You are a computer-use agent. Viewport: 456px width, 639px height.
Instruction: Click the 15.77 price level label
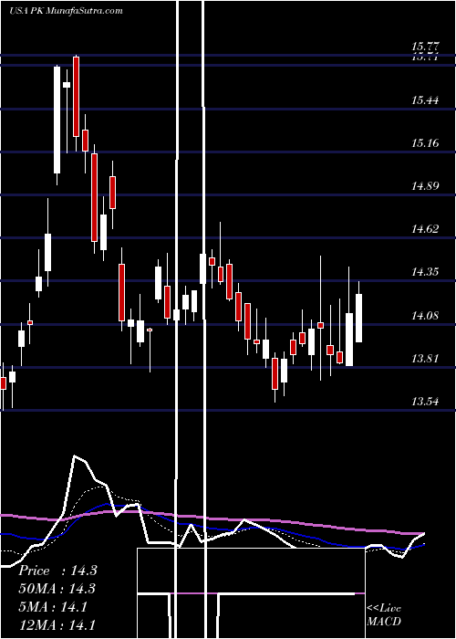[x=426, y=46]
